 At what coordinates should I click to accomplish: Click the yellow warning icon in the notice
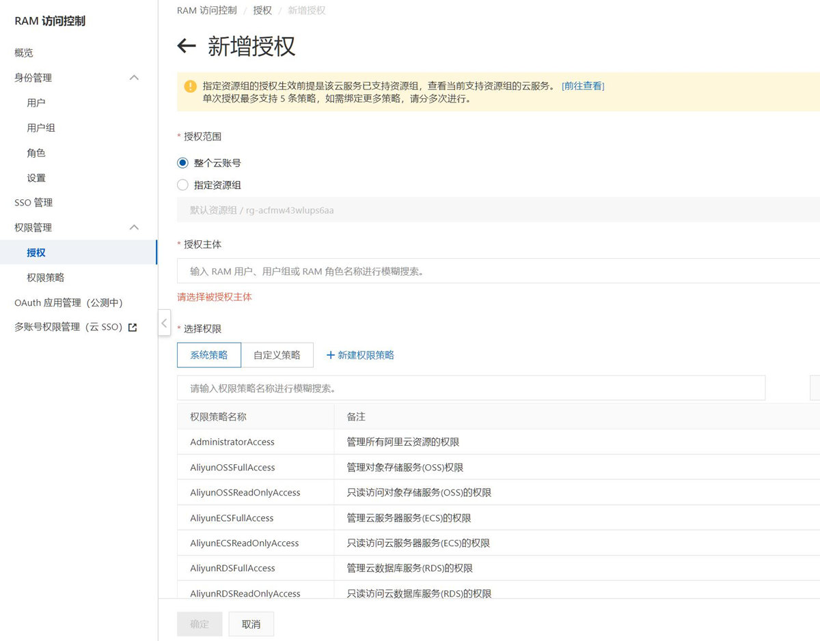[x=191, y=87]
